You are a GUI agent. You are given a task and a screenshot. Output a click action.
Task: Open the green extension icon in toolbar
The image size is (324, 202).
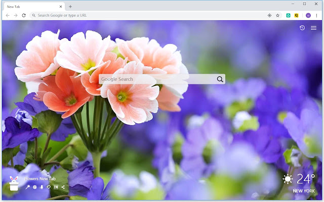coord(288,16)
